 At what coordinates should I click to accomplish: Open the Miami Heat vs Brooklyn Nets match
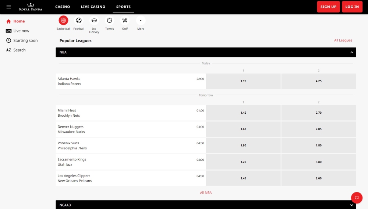click(x=131, y=113)
